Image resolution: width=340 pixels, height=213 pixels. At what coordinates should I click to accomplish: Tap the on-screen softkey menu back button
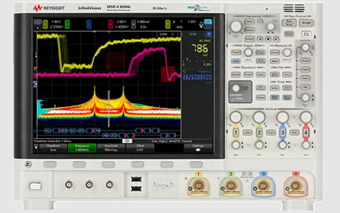coord(36,148)
